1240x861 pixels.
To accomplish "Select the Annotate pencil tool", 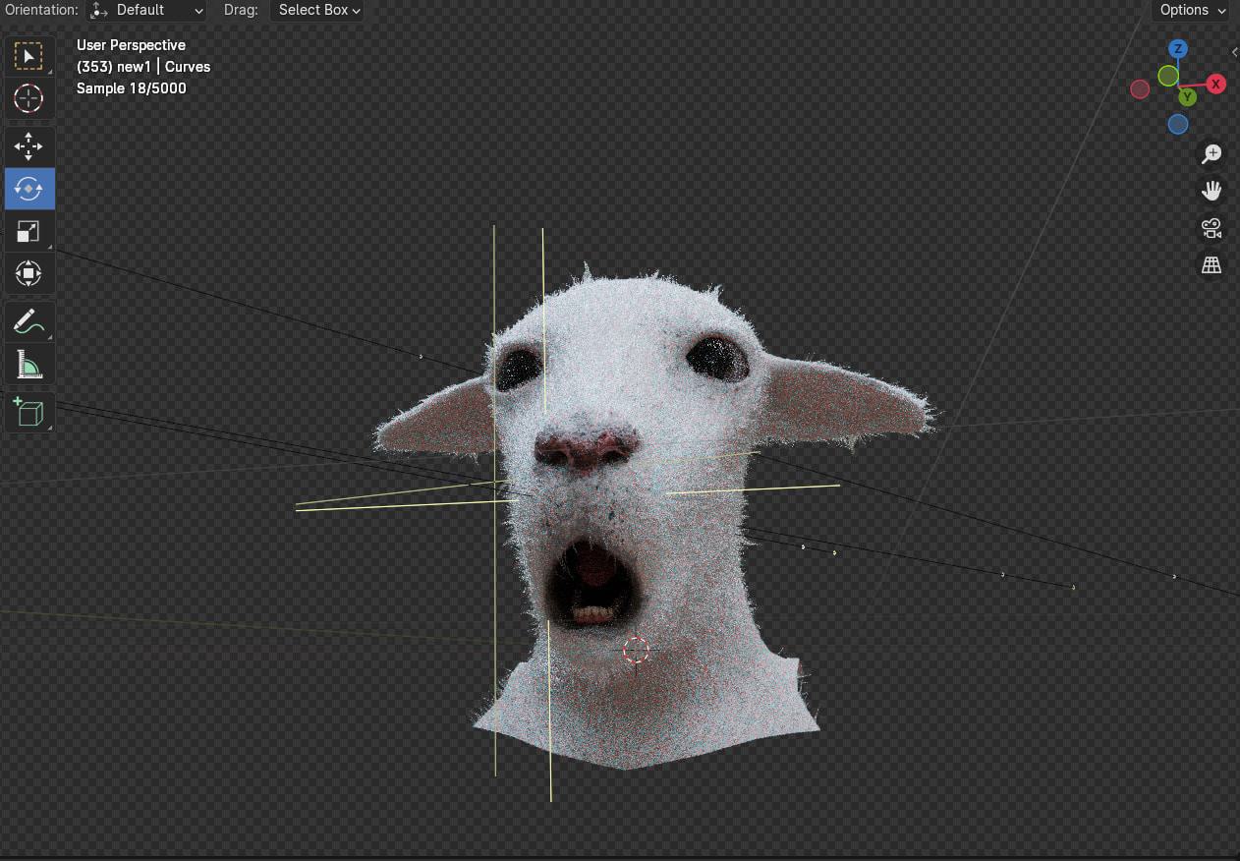I will click(28, 321).
